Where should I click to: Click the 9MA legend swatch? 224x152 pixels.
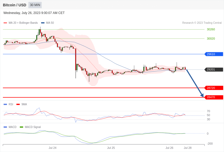(x=18, y=104)
